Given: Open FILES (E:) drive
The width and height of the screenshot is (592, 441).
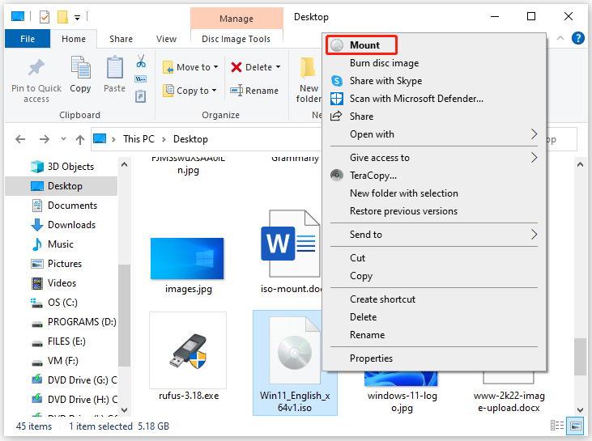Looking at the screenshot, I should tap(66, 341).
